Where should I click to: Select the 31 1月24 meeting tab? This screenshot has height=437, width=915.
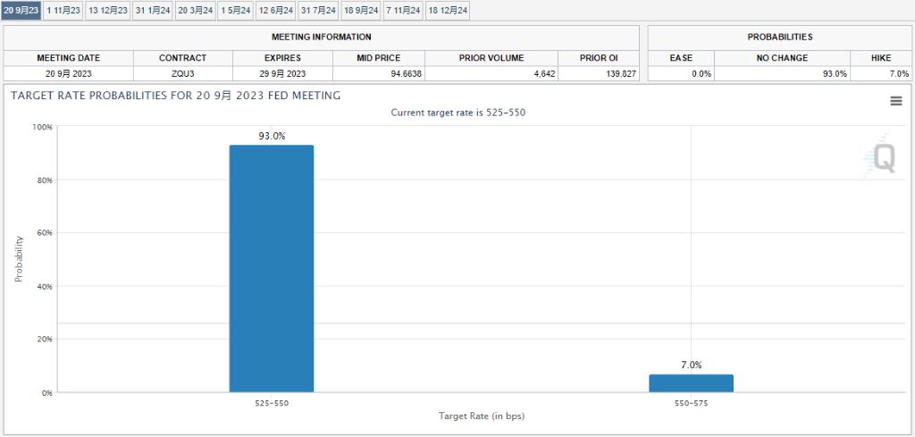[x=153, y=11]
